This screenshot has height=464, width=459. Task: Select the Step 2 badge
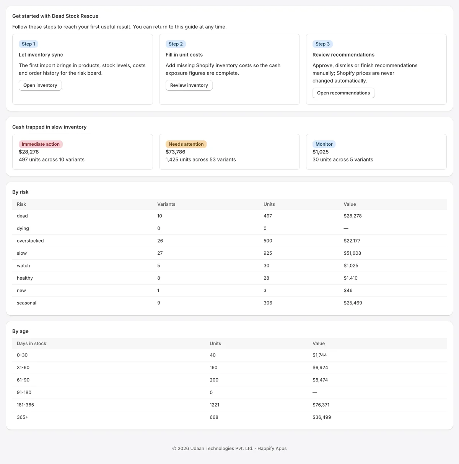click(x=176, y=44)
